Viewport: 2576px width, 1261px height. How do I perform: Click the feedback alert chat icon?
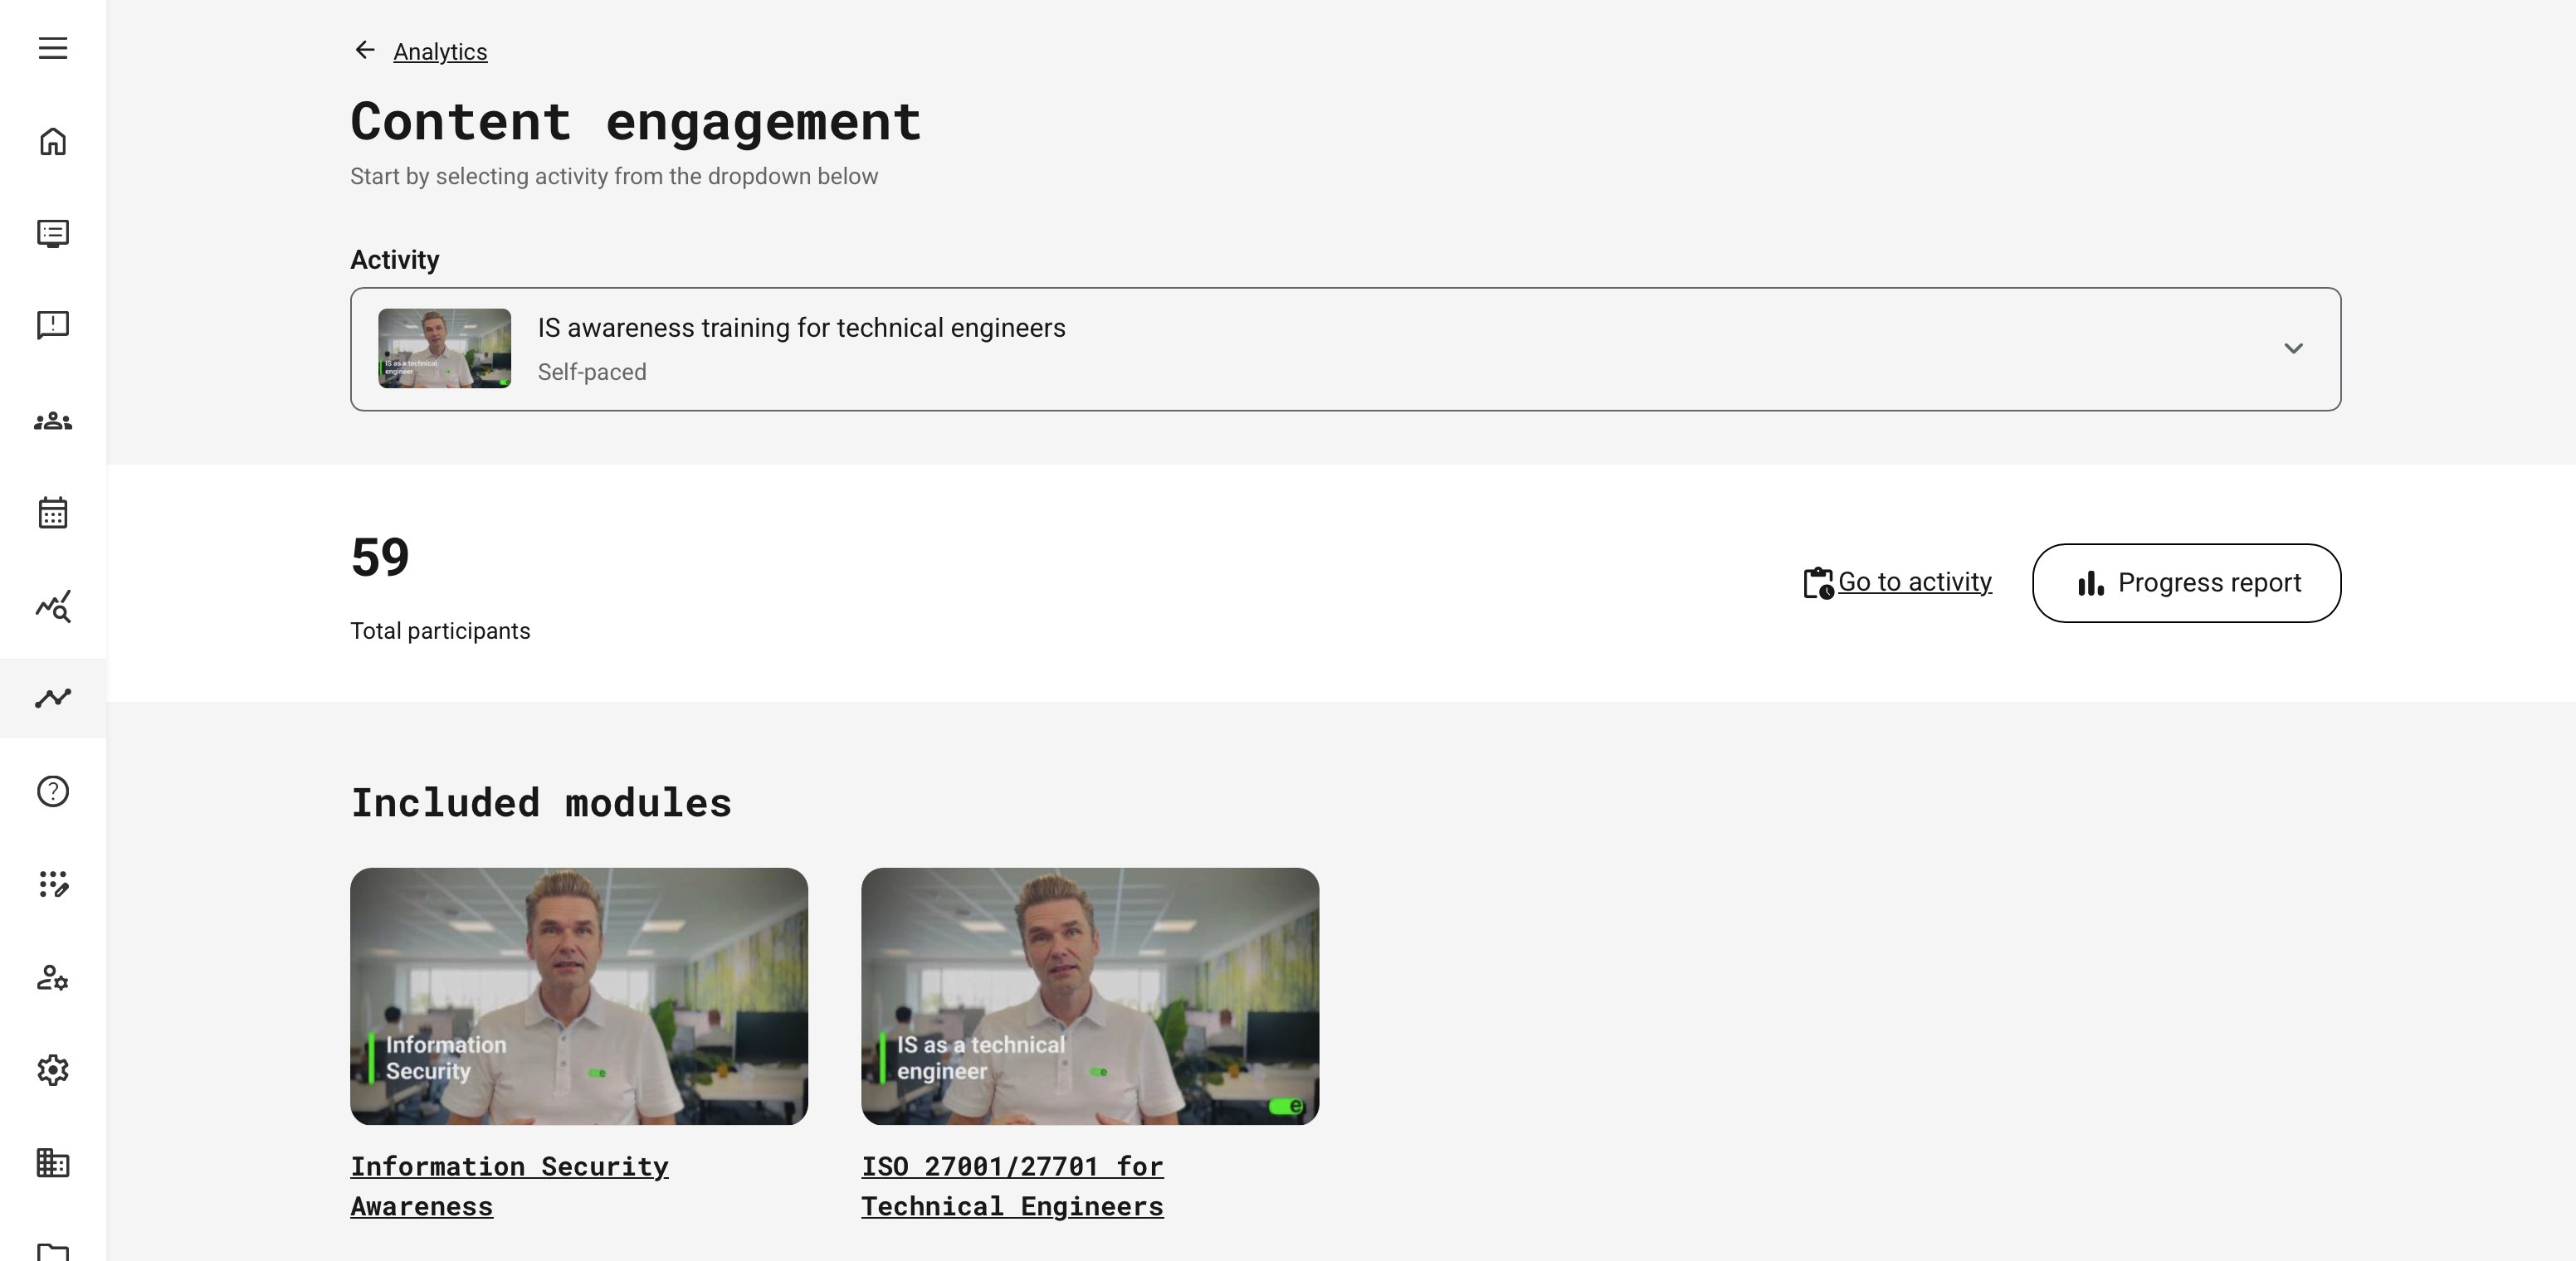point(53,325)
